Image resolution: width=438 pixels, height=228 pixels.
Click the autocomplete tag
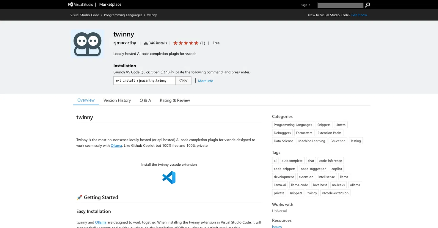click(292, 161)
